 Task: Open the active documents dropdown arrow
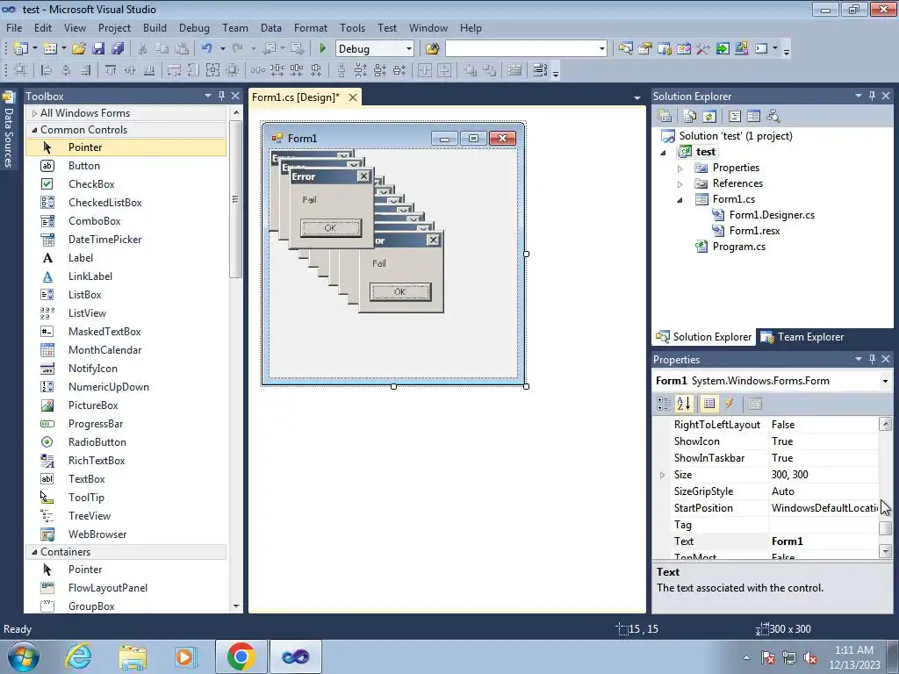point(636,98)
